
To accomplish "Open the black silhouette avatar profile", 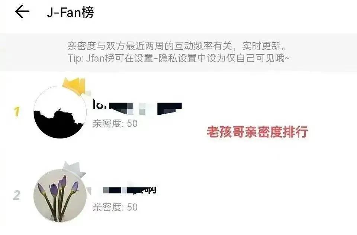I will click(60, 112).
